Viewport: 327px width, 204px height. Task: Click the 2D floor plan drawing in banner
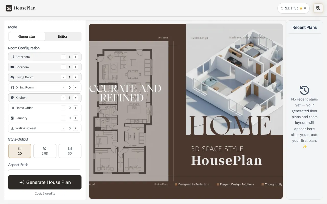pyautogui.click(x=124, y=111)
